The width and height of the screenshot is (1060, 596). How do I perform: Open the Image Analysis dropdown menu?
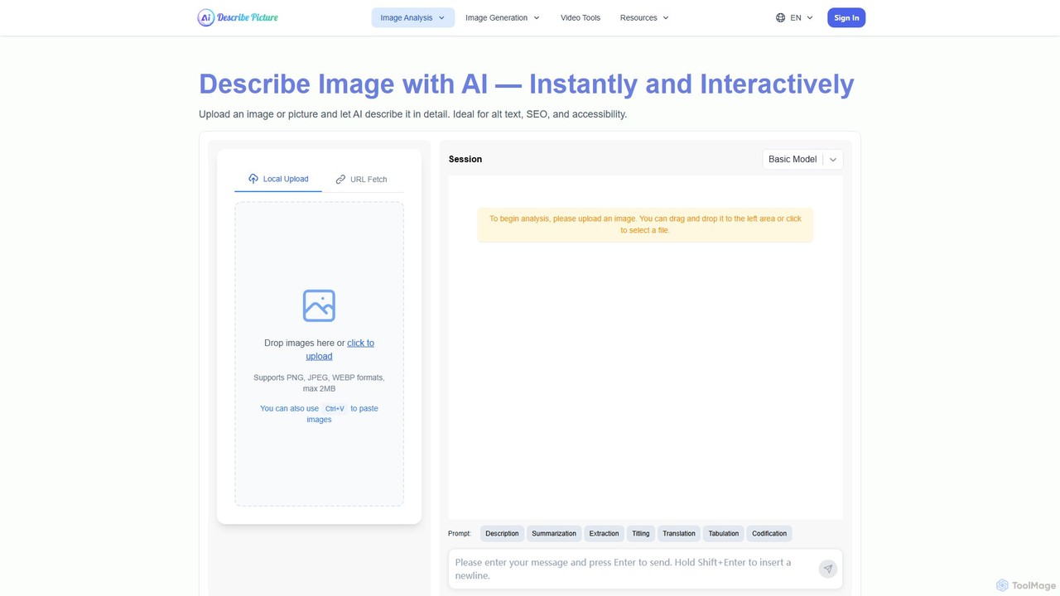click(412, 17)
